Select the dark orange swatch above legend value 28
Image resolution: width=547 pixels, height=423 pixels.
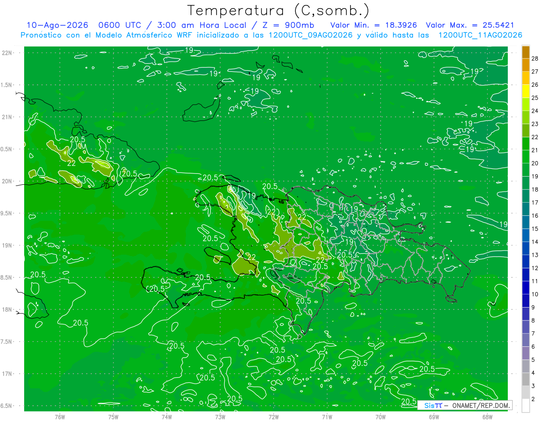click(526, 52)
